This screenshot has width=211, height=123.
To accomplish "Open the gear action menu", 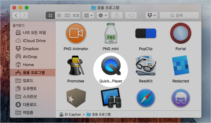I will [103, 15].
